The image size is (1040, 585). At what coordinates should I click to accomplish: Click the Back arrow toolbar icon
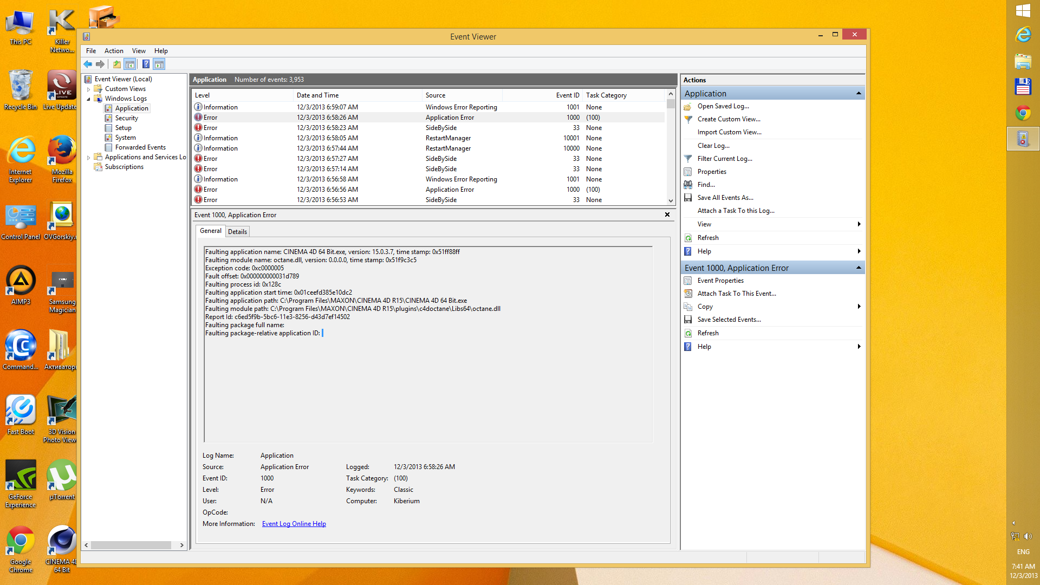point(88,64)
